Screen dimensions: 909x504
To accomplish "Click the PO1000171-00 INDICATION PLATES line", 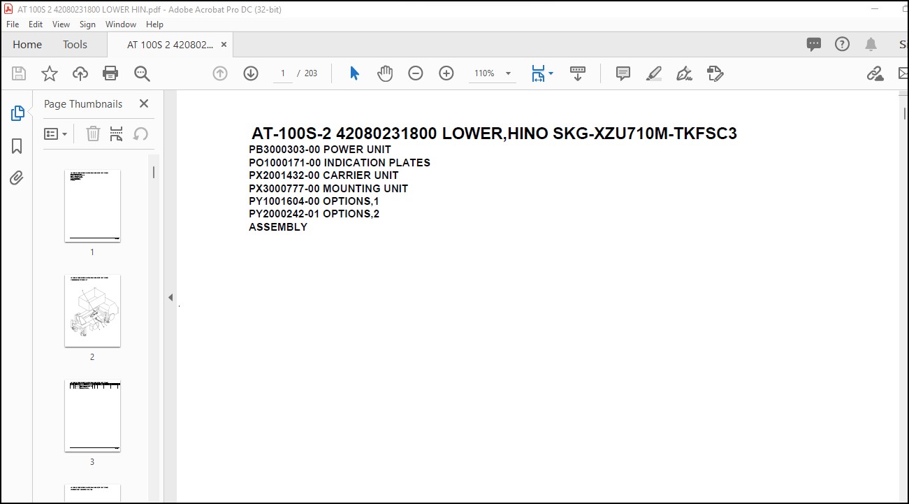I will [340, 163].
